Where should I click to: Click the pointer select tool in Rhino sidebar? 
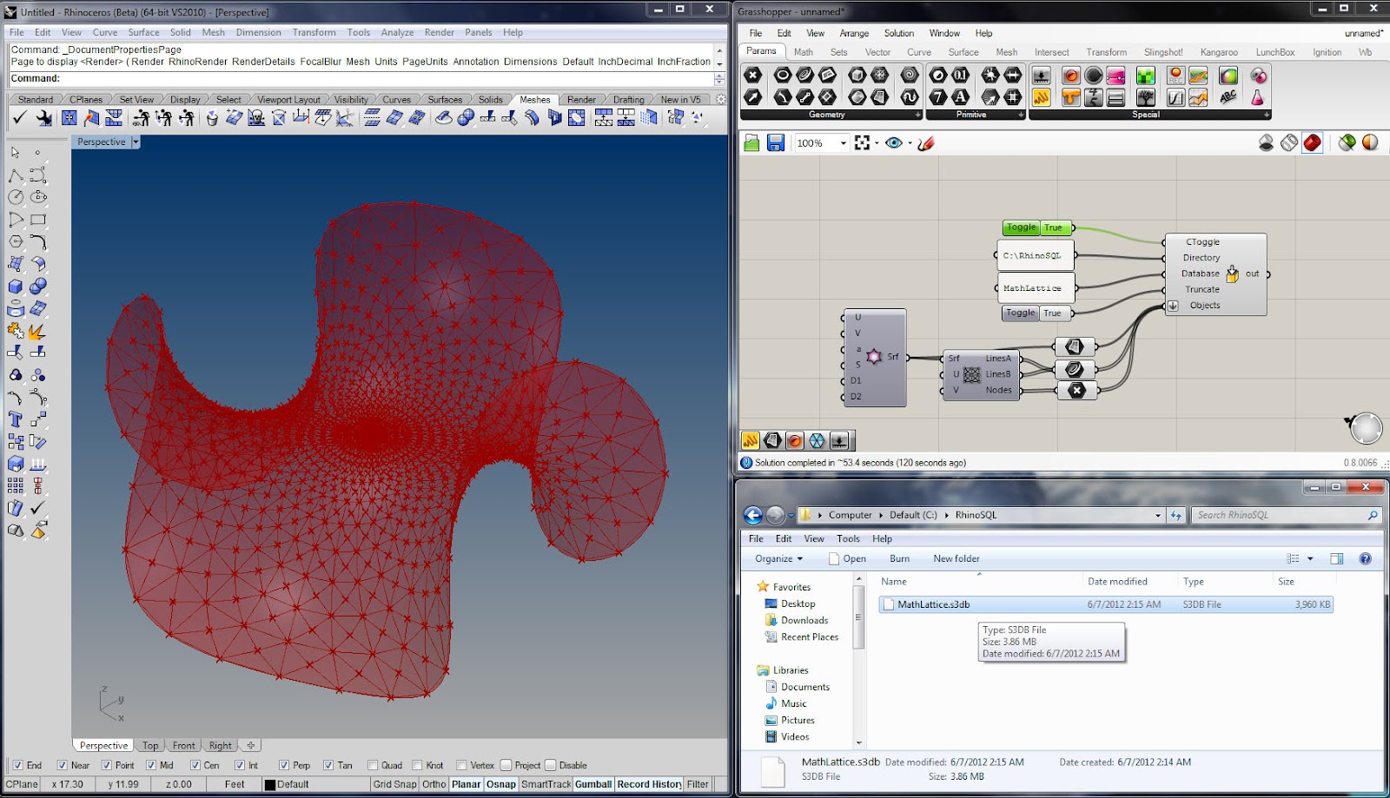[x=16, y=153]
